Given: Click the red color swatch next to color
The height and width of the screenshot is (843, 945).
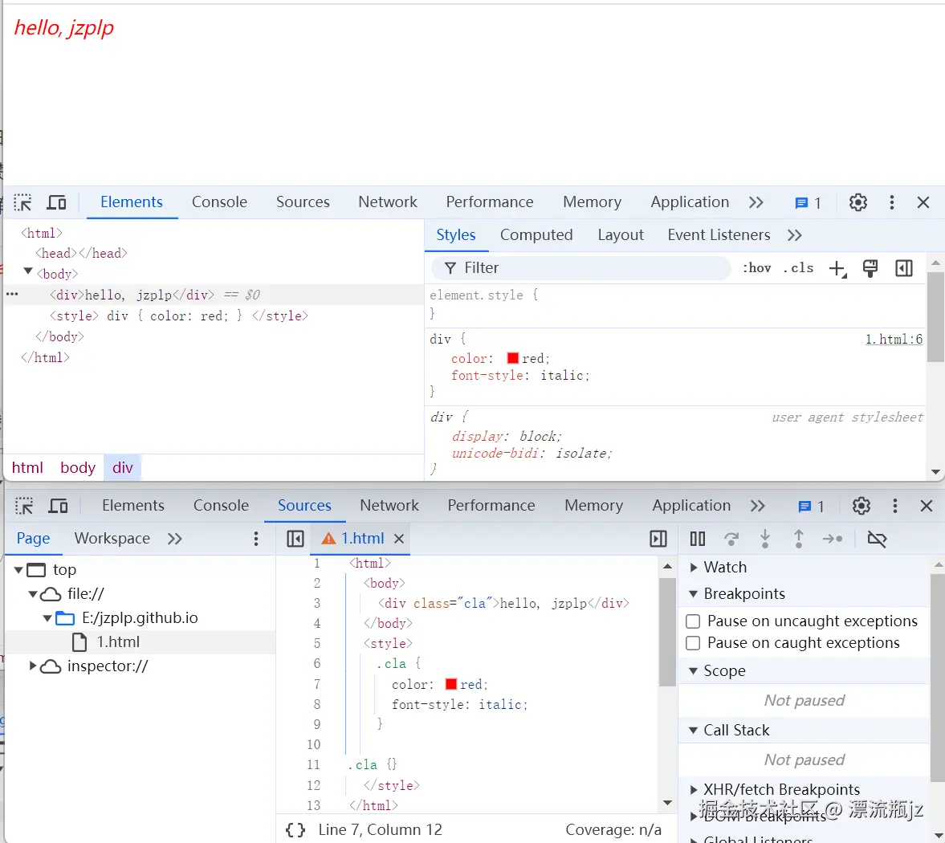Looking at the screenshot, I should (511, 358).
